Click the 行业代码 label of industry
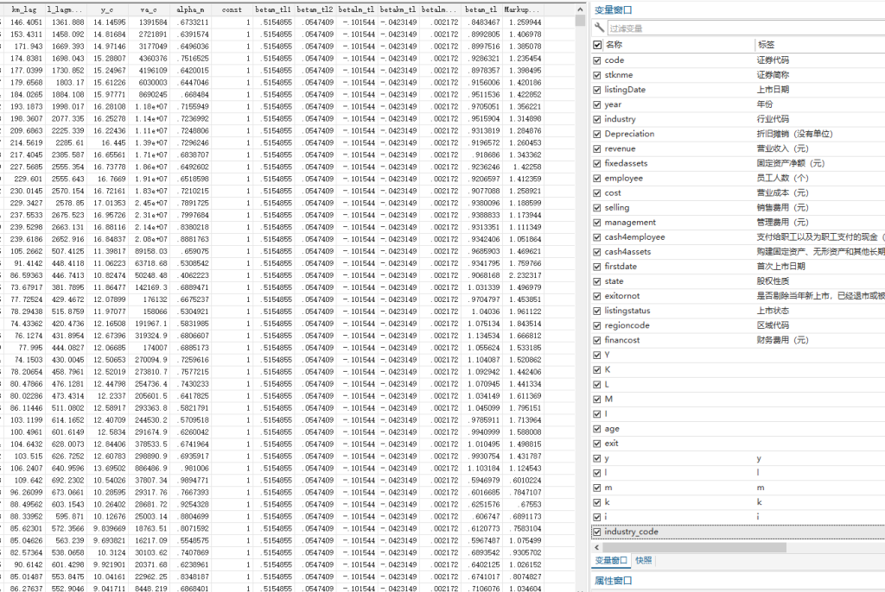885x592 pixels. [x=773, y=119]
